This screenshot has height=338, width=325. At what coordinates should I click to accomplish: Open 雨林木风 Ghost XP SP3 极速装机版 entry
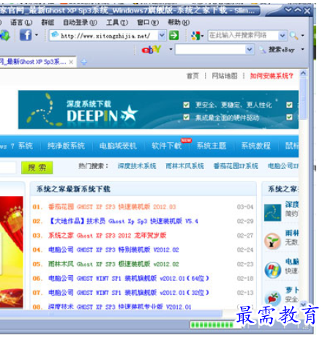(113, 264)
